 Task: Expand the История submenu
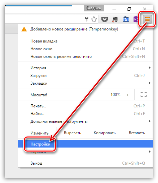click(x=85, y=68)
